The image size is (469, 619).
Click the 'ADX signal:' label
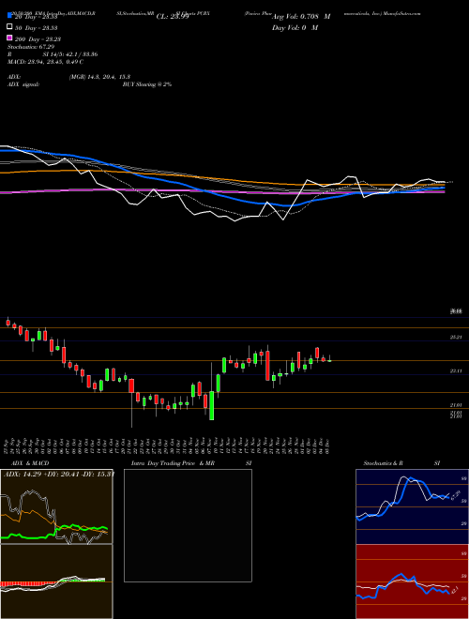pos(23,84)
